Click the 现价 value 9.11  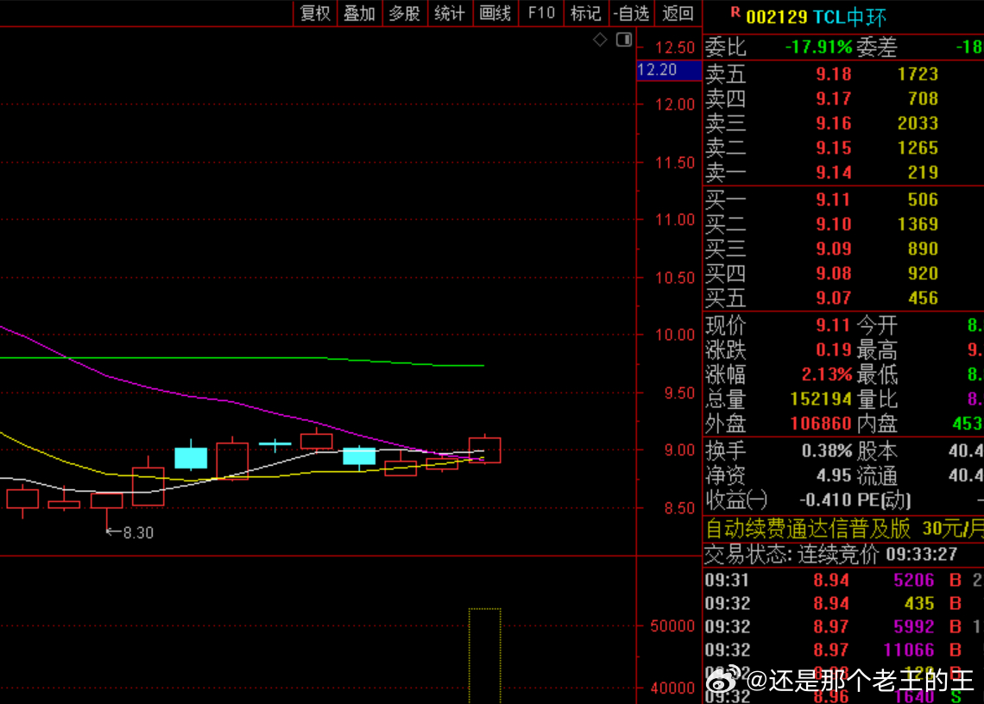(x=834, y=325)
